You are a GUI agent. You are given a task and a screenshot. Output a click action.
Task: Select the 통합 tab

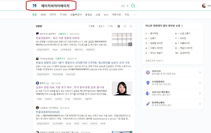[x=34, y=15]
